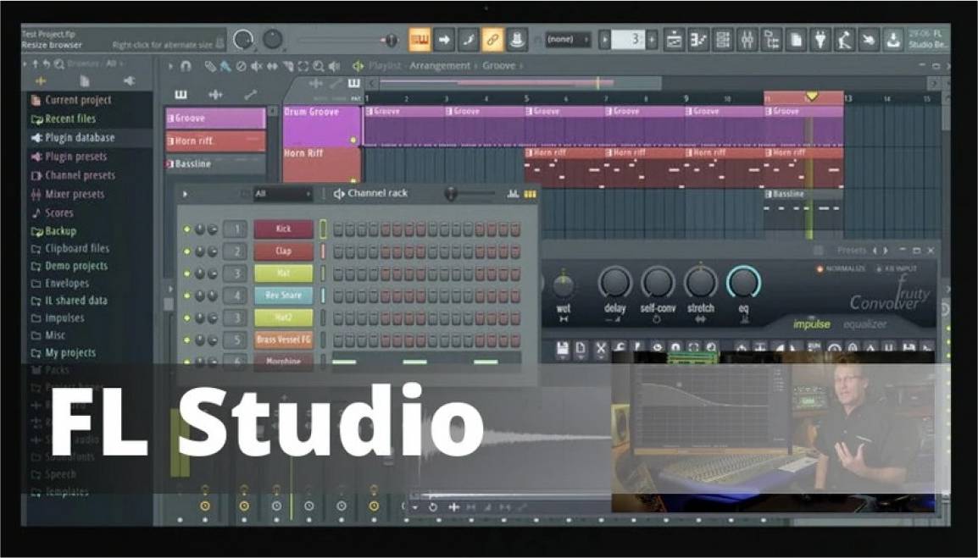The image size is (978, 558).
Task: Switch to the equalizer tab in Convolver
Action: pyautogui.click(x=864, y=324)
